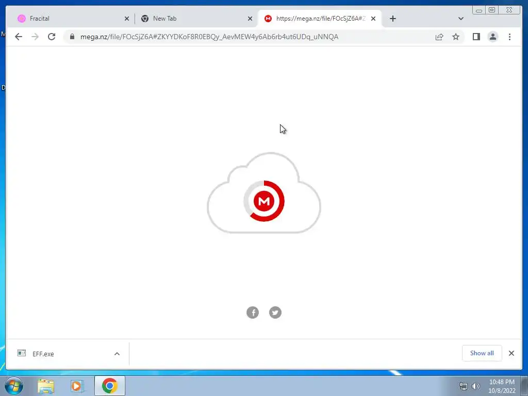Viewport: 528px width, 396px height.
Task: Close the New Tab tab
Action: [250, 19]
